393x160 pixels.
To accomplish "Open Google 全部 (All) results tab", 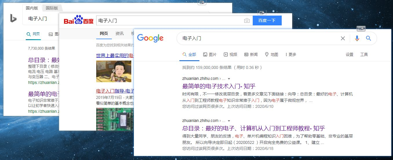I will (189, 54).
